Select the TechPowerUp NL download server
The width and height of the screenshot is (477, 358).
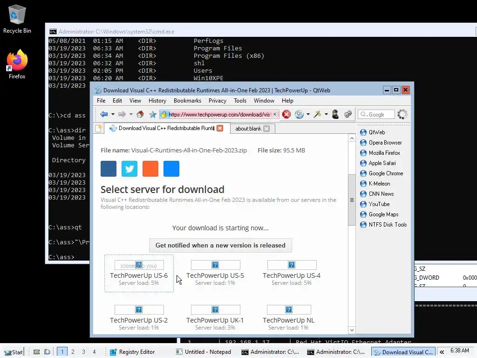(x=289, y=318)
